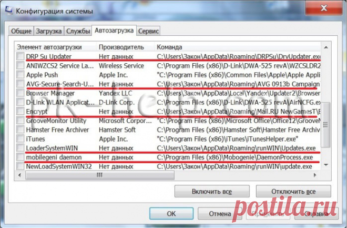Enable Browser Manager checkbox

coord(20,93)
